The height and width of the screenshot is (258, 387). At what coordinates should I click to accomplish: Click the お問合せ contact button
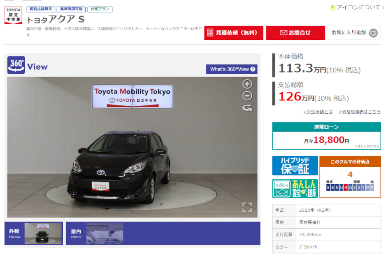tap(295, 33)
